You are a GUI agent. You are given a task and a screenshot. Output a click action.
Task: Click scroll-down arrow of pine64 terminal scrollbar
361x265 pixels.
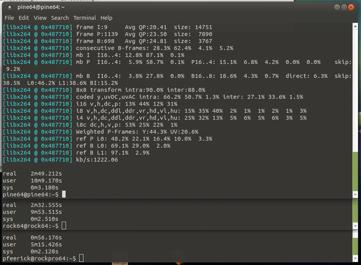(x=355, y=194)
